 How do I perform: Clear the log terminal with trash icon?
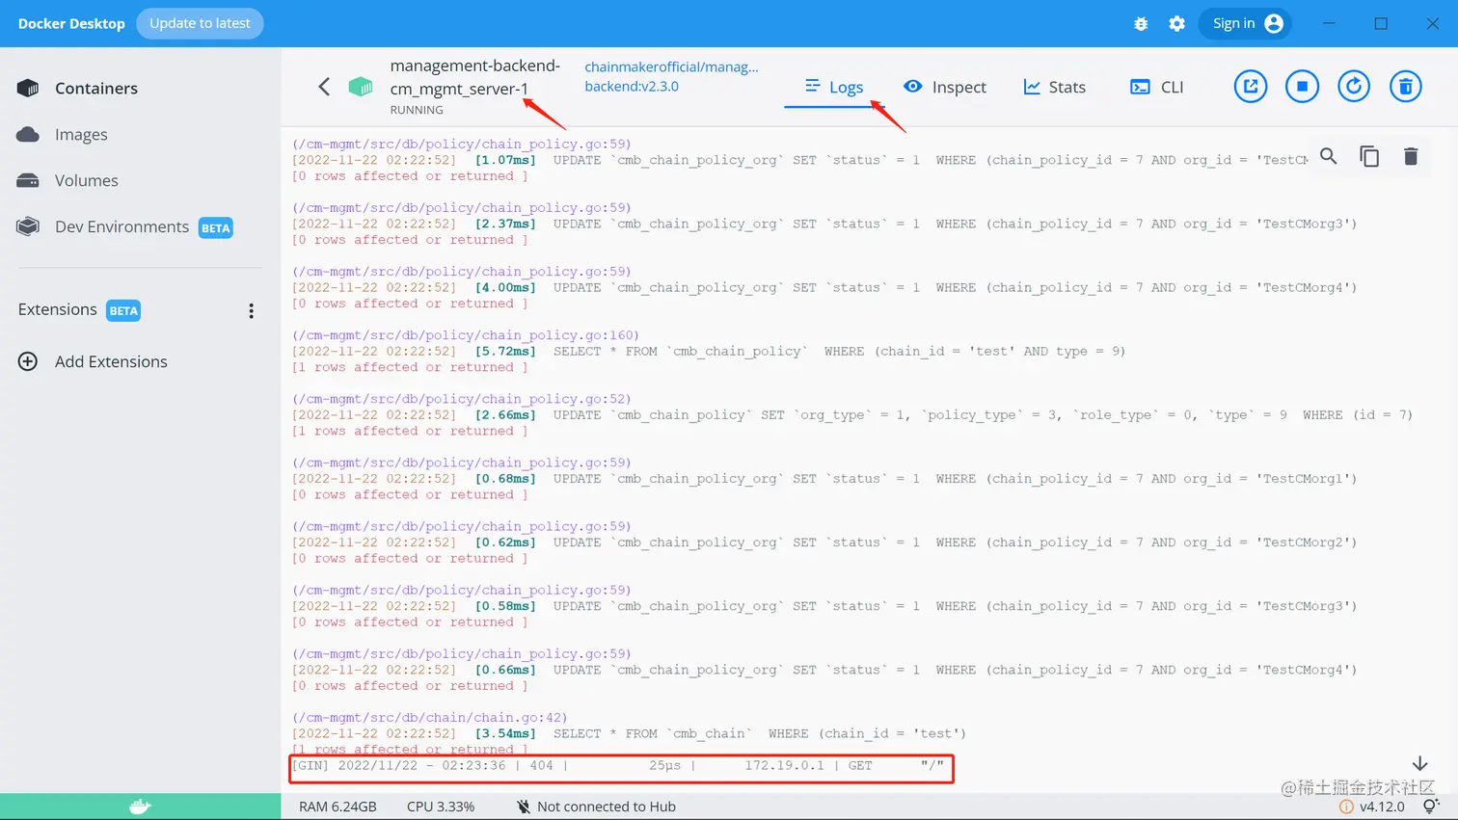[1411, 156]
